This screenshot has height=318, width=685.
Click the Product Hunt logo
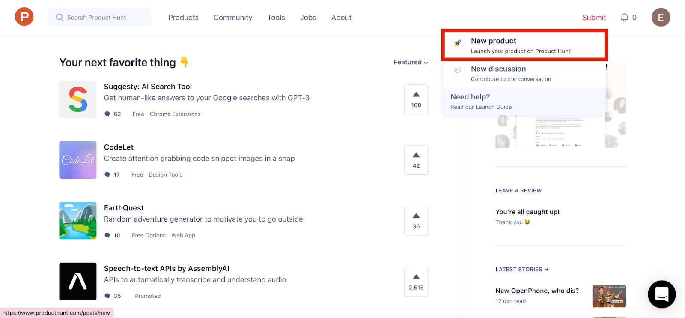point(24,17)
